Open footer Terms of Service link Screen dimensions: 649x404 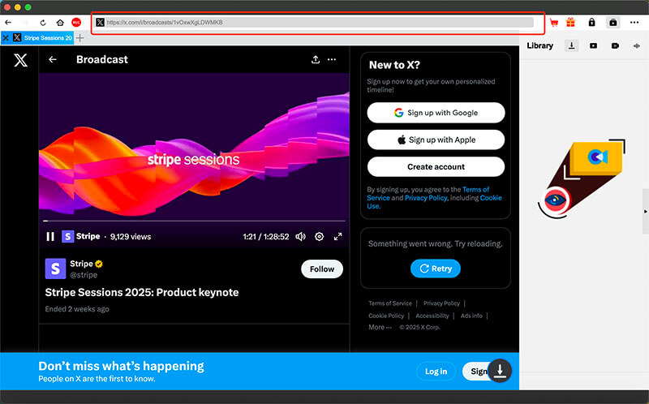tap(390, 303)
